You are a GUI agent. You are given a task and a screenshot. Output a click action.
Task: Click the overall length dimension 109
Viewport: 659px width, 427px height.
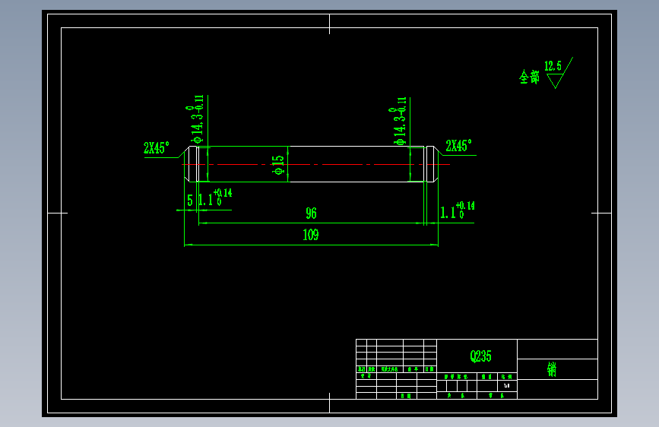coord(311,235)
